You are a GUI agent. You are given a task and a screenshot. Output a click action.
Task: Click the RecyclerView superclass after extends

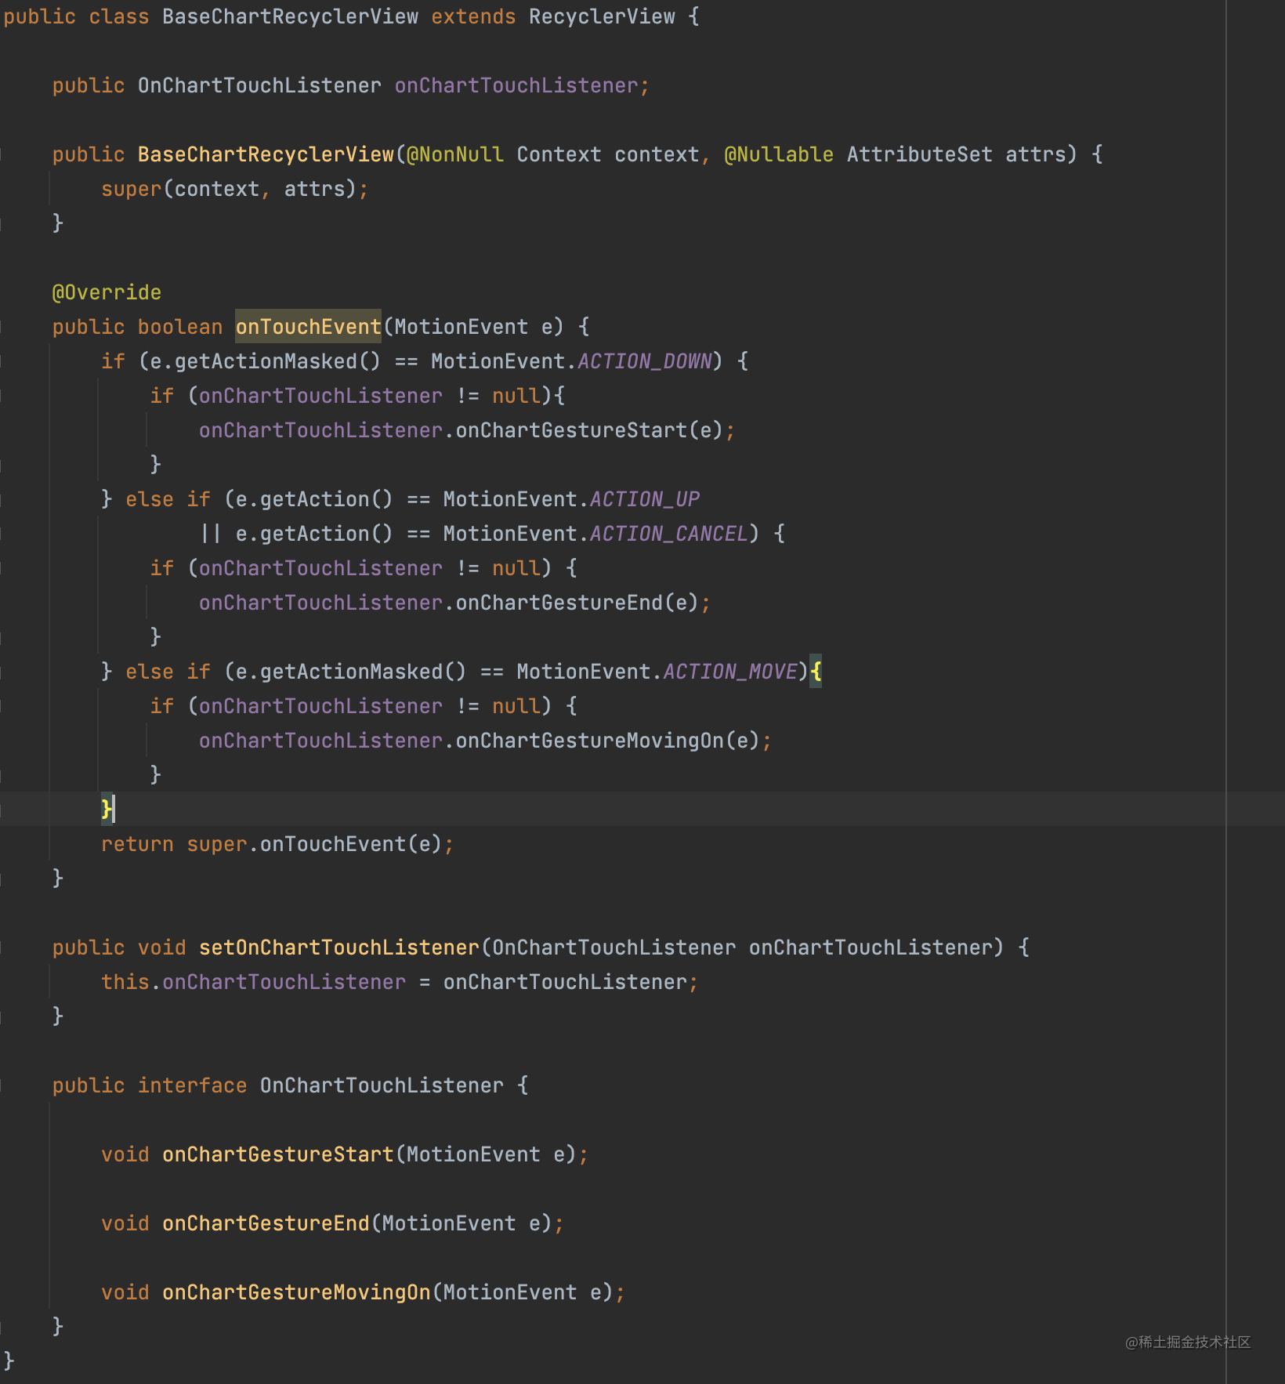602,16
